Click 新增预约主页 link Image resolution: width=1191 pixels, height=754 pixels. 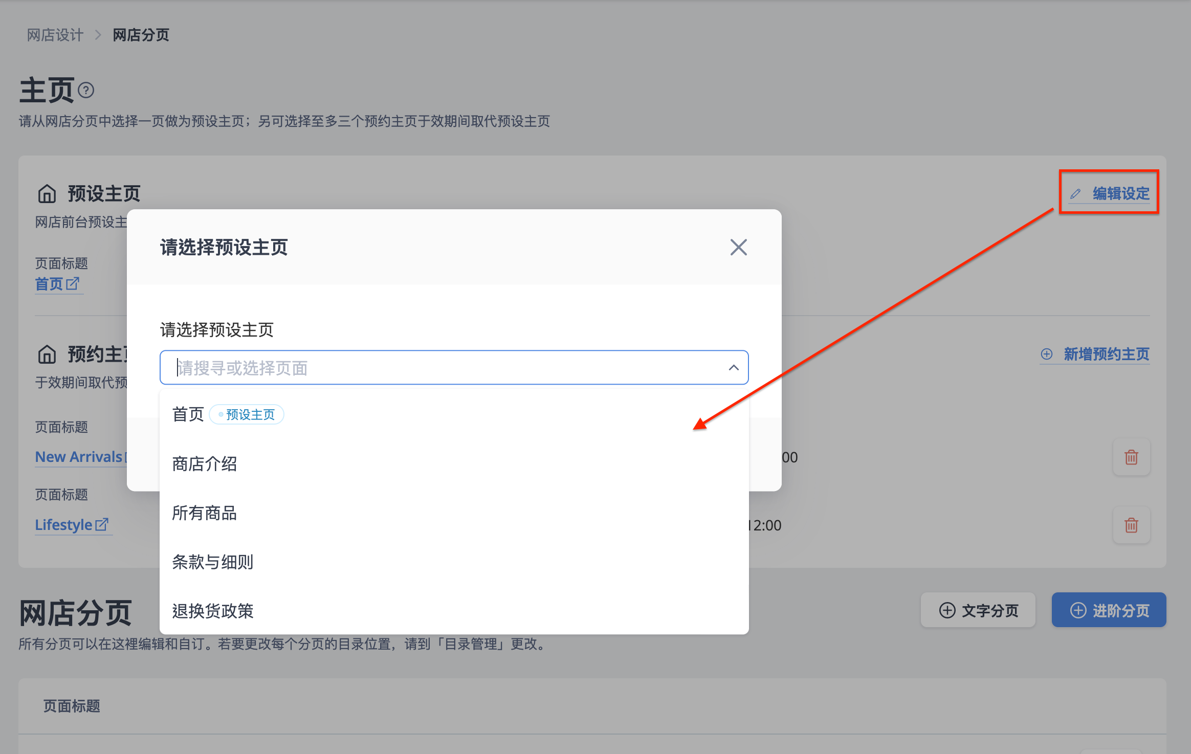(x=1095, y=354)
